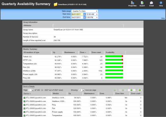Screen dimensions: 166x117
Task: Select the Interface (2388) monitor row
Action: [x=83, y=71]
